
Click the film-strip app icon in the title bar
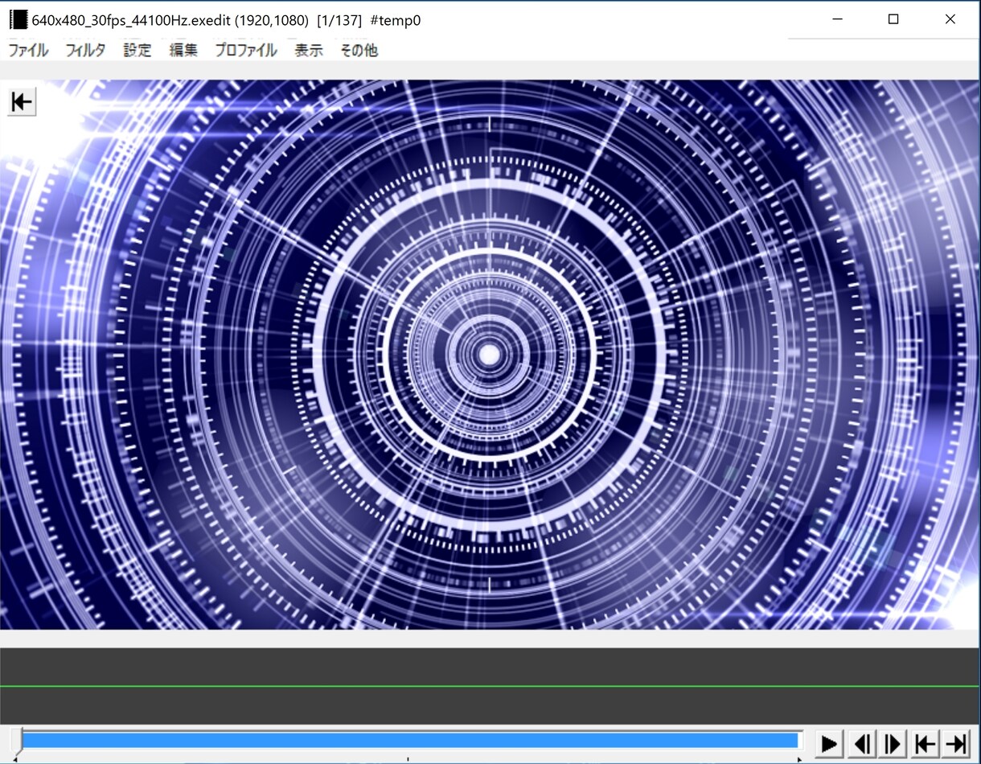pyautogui.click(x=18, y=20)
